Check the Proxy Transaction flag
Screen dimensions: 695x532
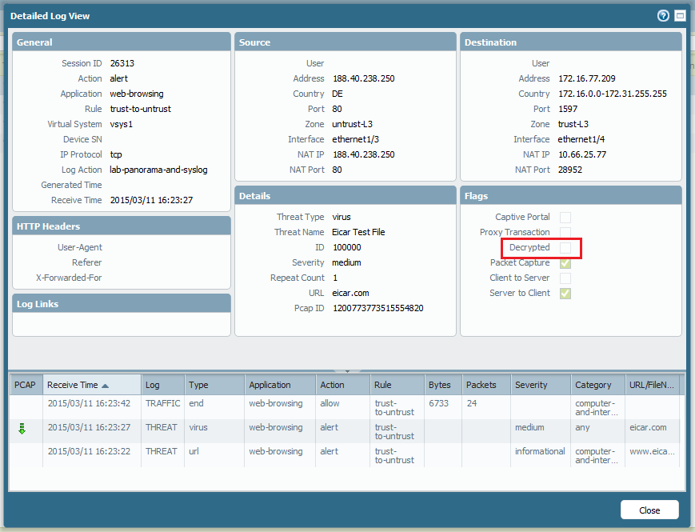coord(565,232)
